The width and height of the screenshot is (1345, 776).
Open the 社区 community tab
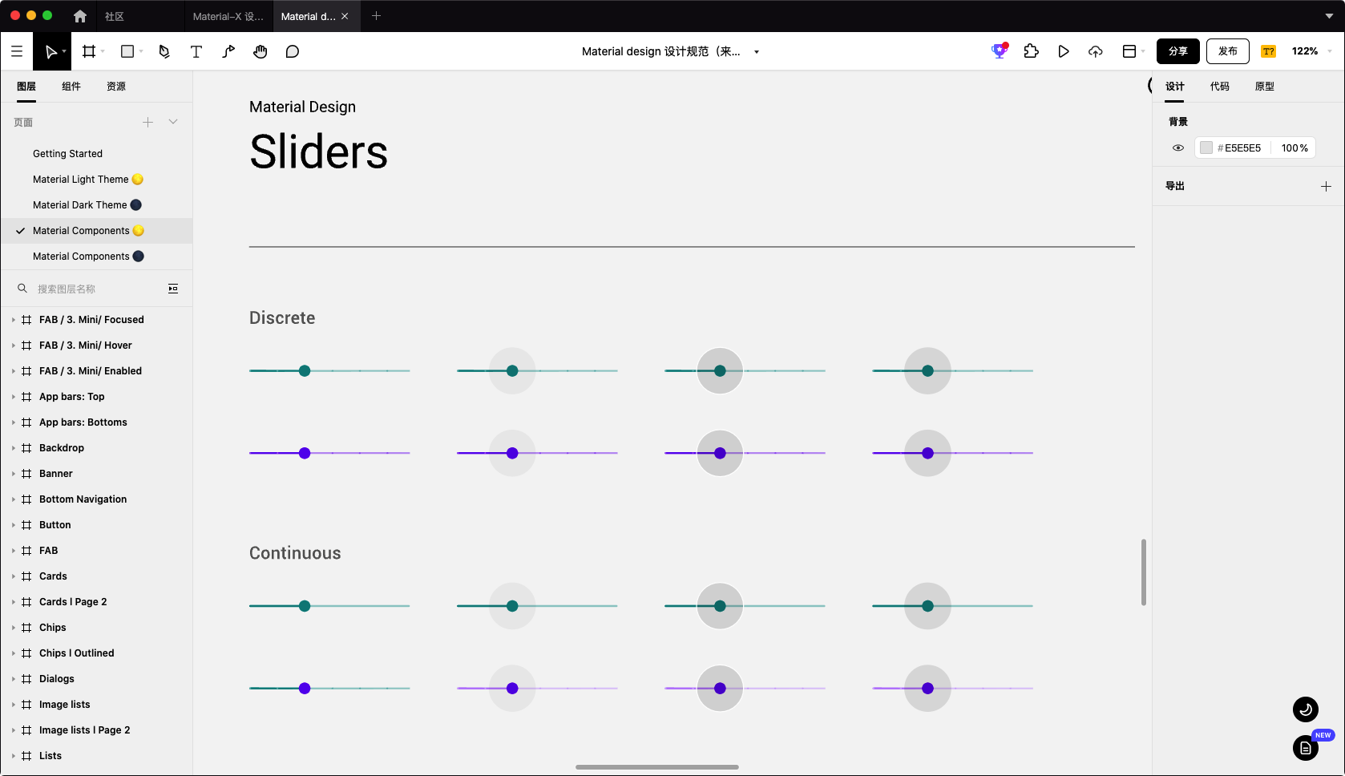pyautogui.click(x=115, y=16)
